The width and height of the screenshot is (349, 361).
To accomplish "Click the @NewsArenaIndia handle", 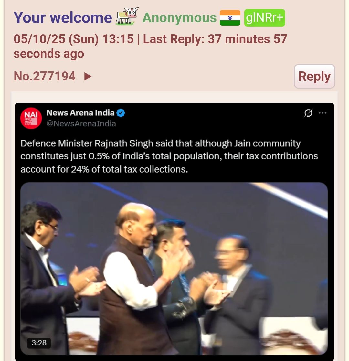I will click(81, 124).
